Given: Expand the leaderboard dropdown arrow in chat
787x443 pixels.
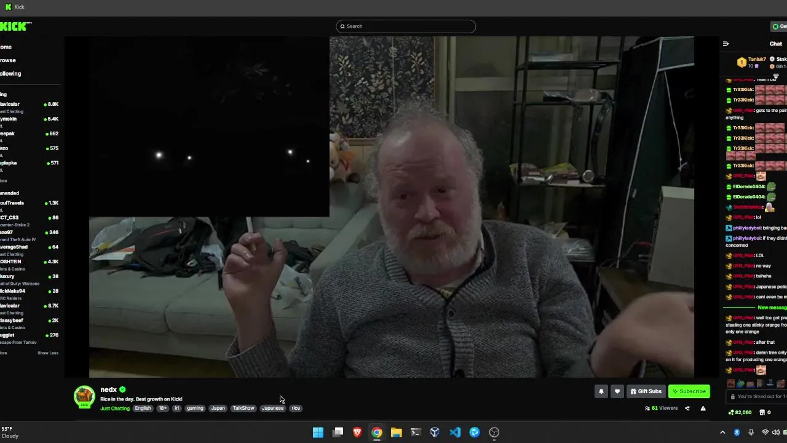Looking at the screenshot, I should 776,76.
